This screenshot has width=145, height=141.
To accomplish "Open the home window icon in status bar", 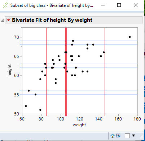I will pos(113,136).
